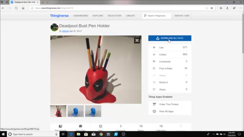Click the Post a Make icon
244x137 pixels.
coord(154,68)
